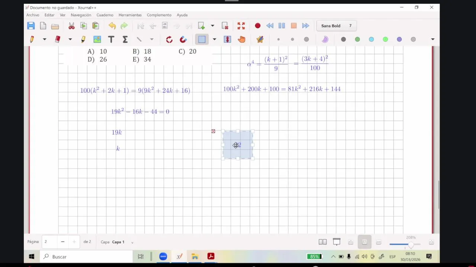Open the Archivo menu
This screenshot has width=476, height=267.
click(33, 15)
